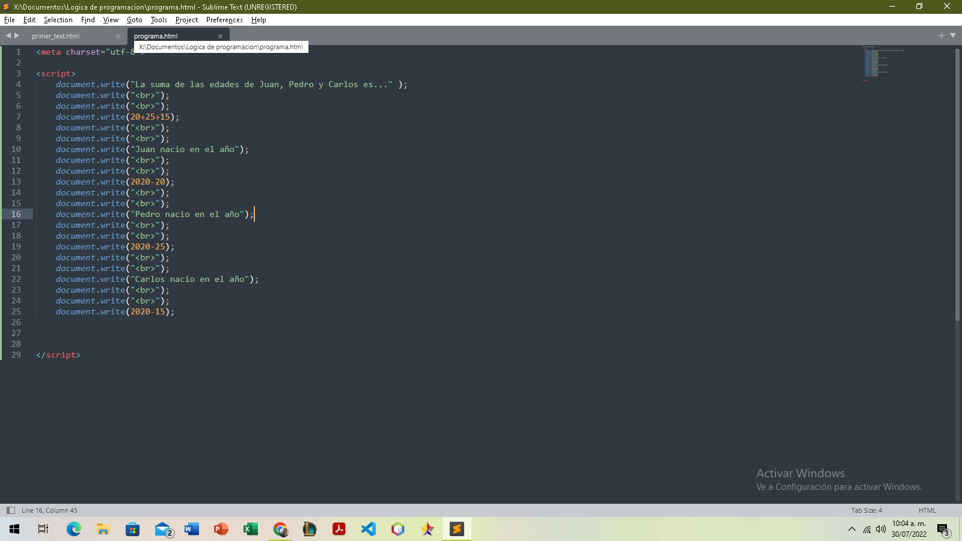Viewport: 962px width, 541px height.
Task: Launch Microsoft Edge from taskbar
Action: coord(73,529)
